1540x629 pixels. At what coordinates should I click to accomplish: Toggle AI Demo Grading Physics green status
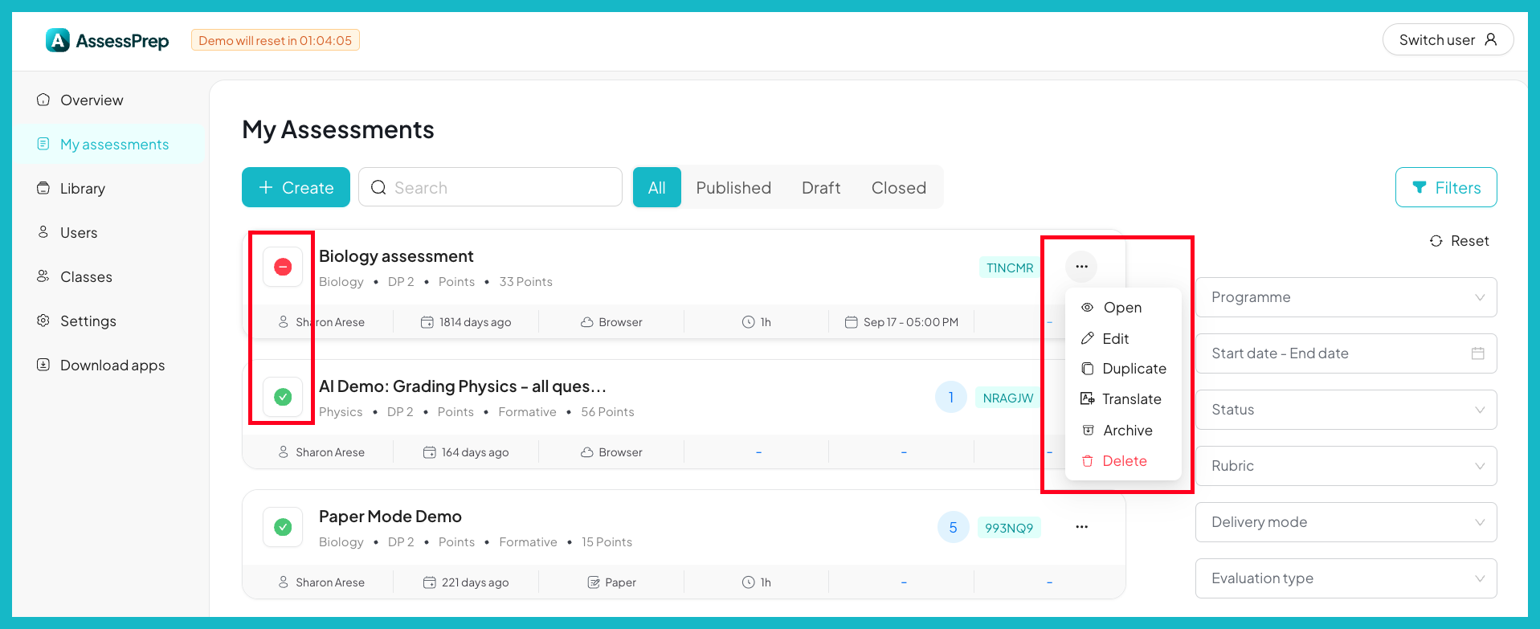click(283, 397)
